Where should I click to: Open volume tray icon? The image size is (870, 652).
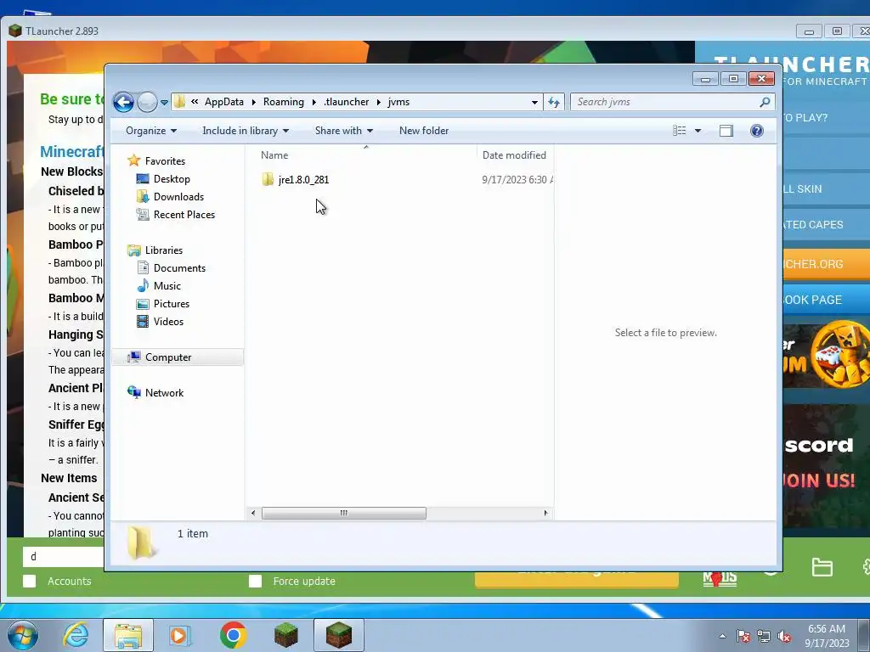click(784, 636)
